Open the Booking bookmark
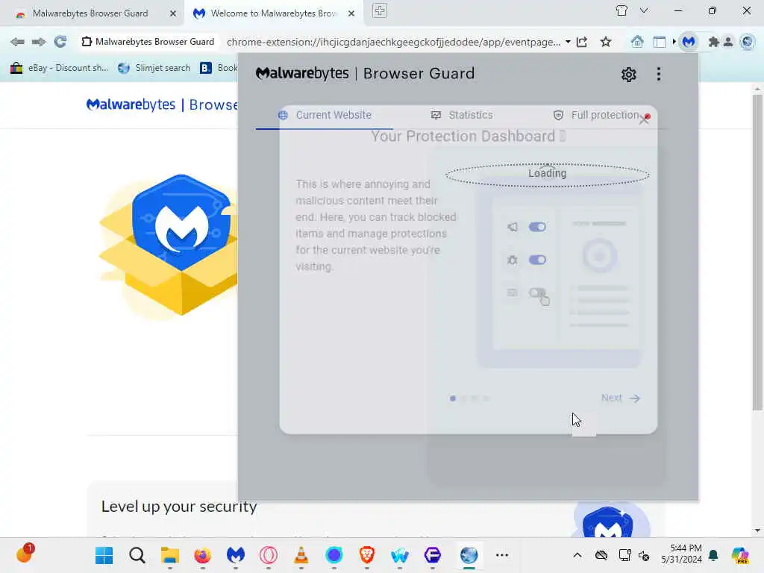Viewport: 764px width, 573px height. pos(219,68)
